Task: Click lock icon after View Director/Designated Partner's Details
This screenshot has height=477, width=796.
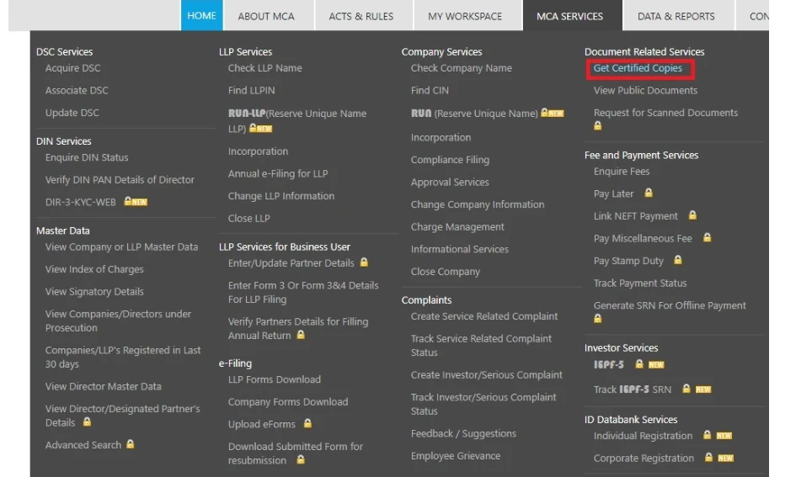Action: (x=88, y=421)
